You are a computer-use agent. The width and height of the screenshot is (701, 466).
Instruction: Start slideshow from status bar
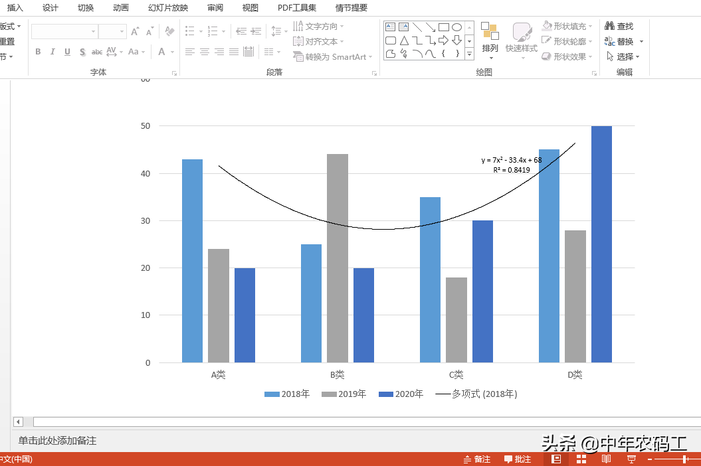pos(631,459)
